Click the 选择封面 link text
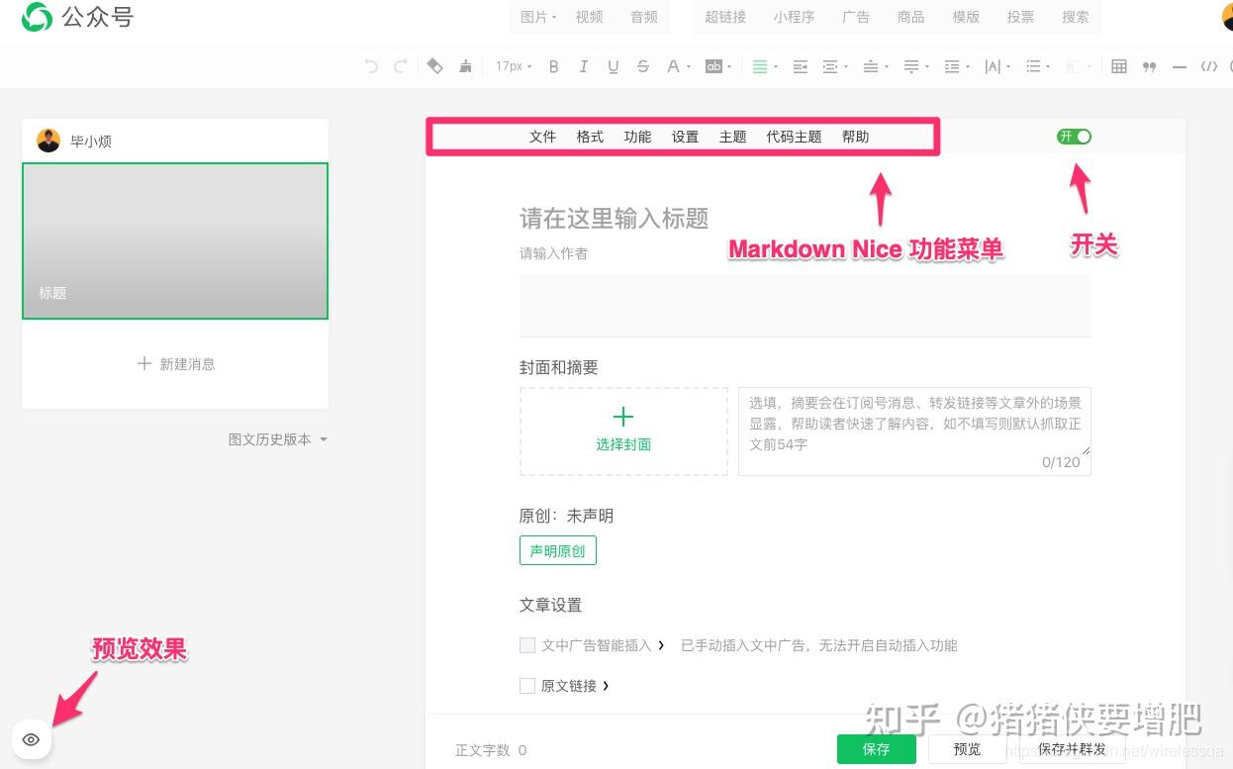Image resolution: width=1233 pixels, height=769 pixels. tap(623, 444)
